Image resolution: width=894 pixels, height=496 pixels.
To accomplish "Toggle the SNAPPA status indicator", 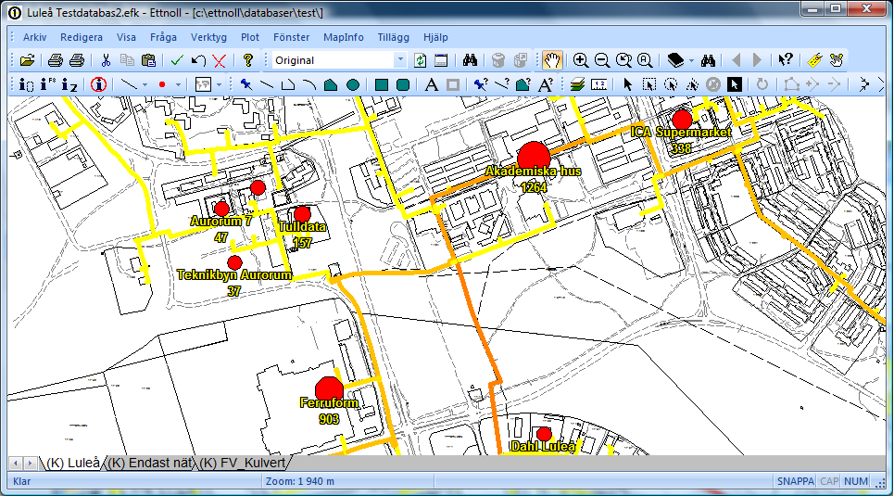I will click(796, 481).
